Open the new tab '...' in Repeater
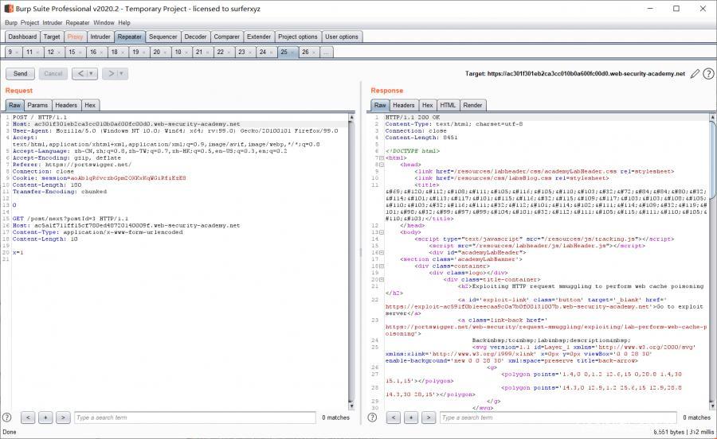This screenshot has width=717, height=439. [327, 52]
